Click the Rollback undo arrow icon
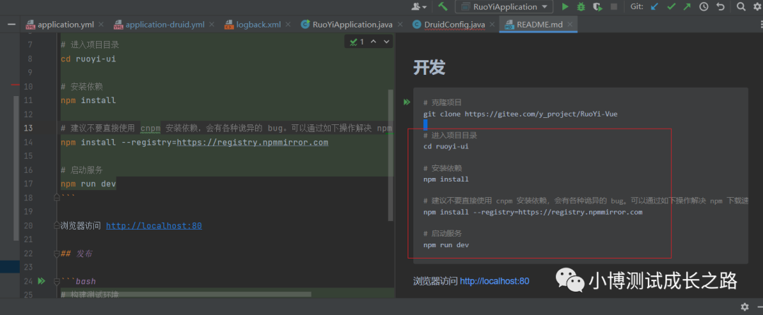Image resolution: width=763 pixels, height=315 pixels. [721, 6]
